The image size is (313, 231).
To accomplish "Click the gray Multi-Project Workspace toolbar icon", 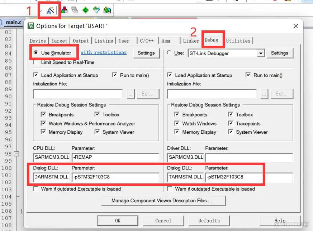I will click(x=75, y=10).
